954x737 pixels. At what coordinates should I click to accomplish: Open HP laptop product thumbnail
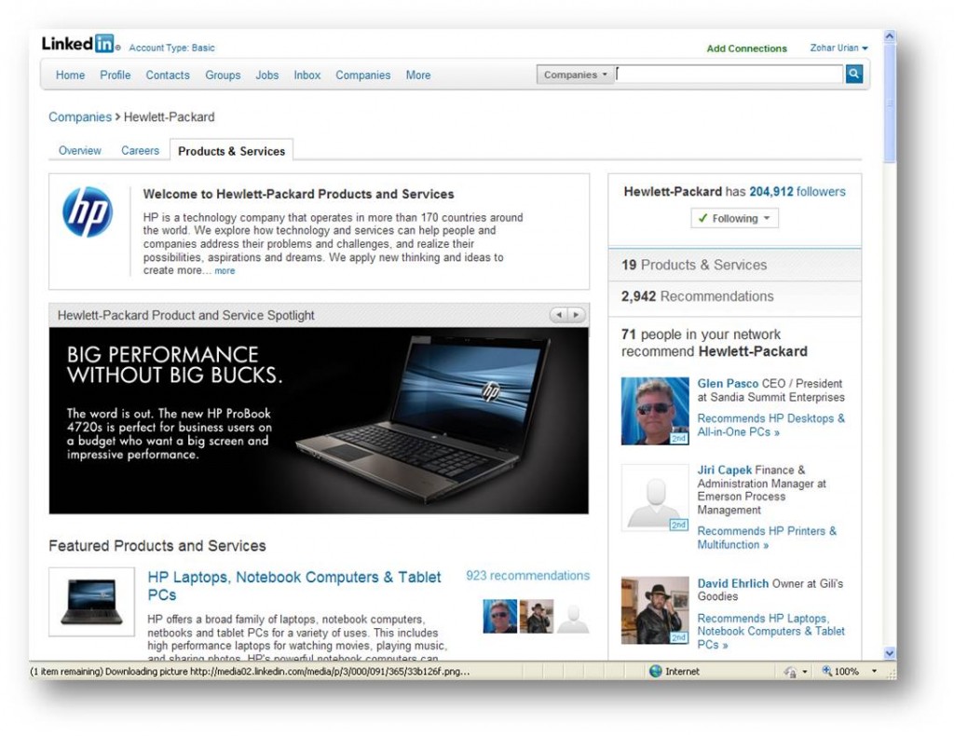click(x=92, y=601)
